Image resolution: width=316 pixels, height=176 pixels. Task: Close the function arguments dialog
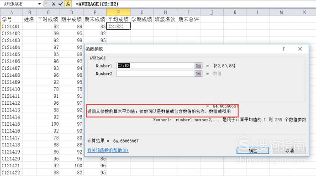pos(300,48)
